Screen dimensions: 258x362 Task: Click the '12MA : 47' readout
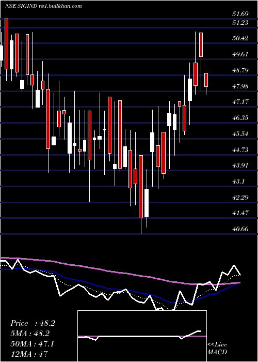29,354
